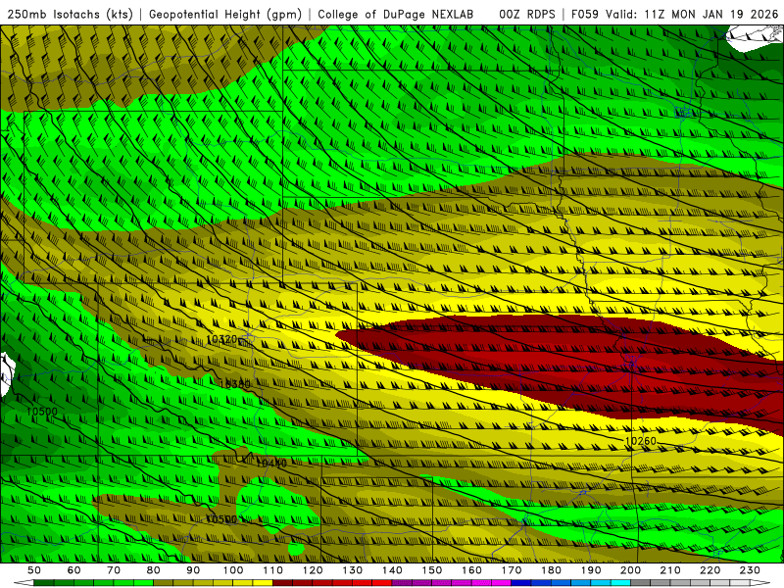
Task: Click the 10320 height contour label
Action: [221, 340]
